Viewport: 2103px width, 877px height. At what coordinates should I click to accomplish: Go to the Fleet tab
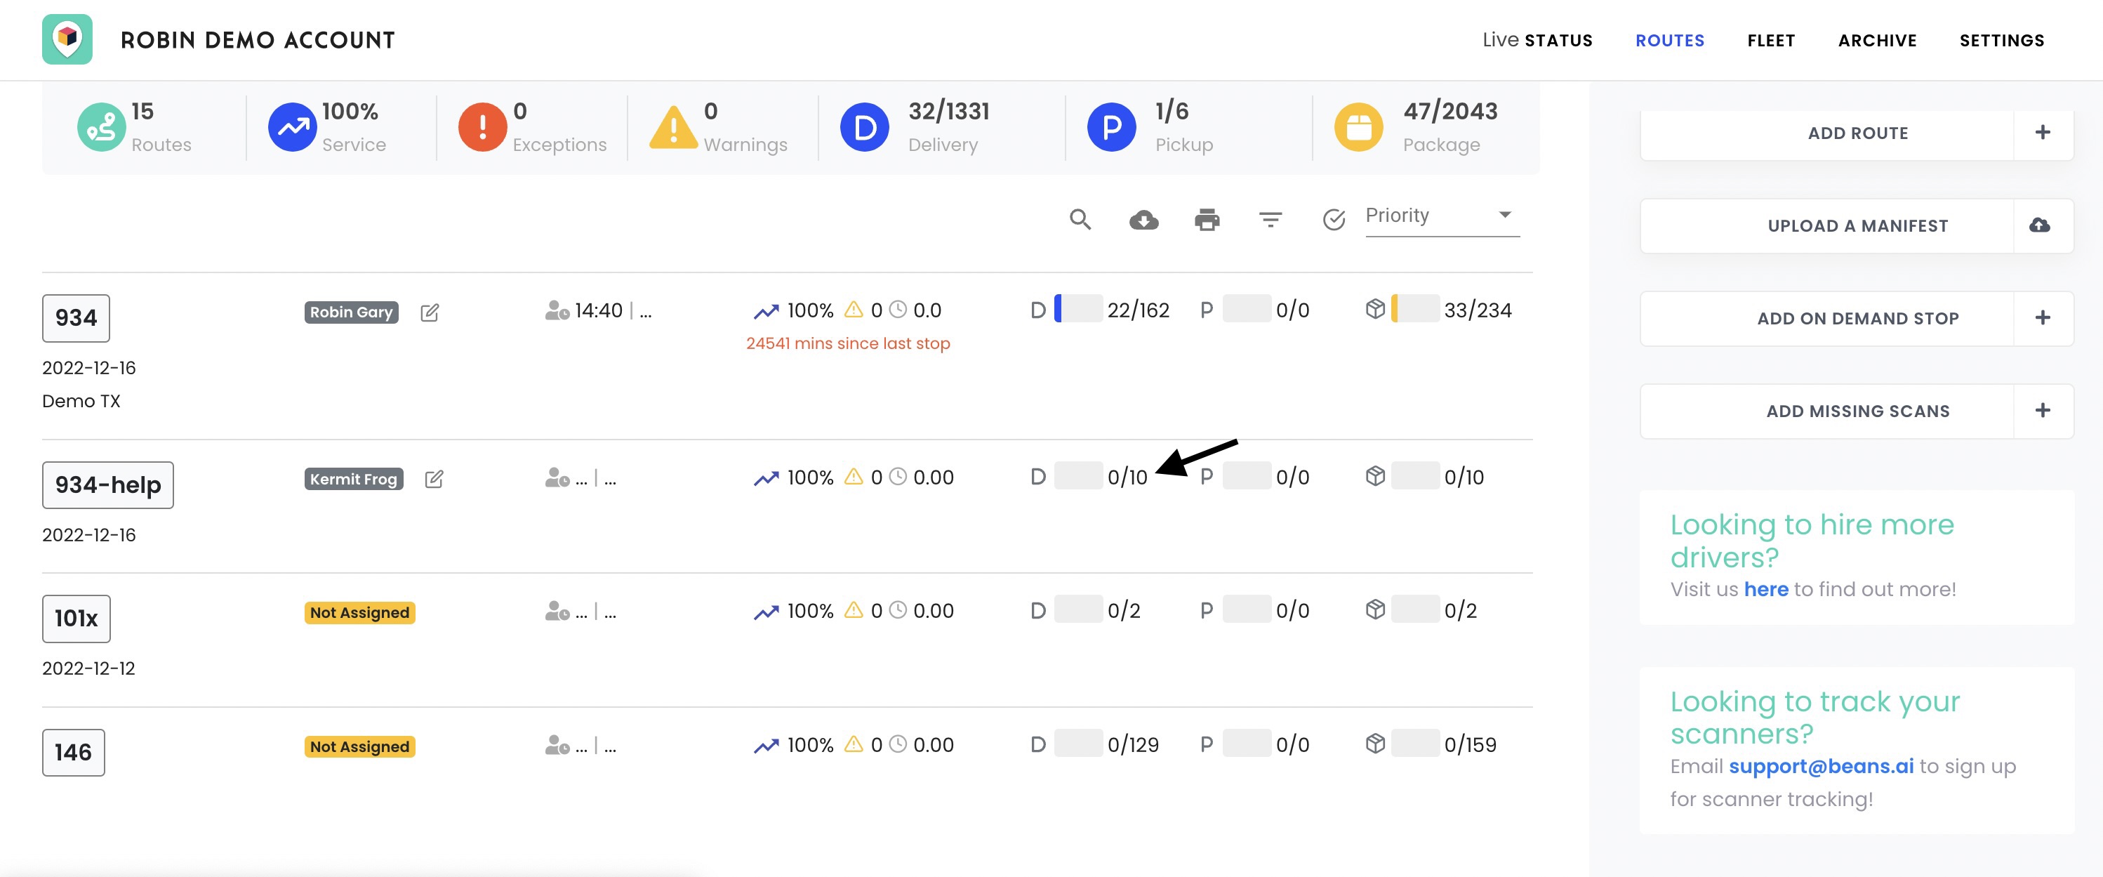click(x=1771, y=40)
